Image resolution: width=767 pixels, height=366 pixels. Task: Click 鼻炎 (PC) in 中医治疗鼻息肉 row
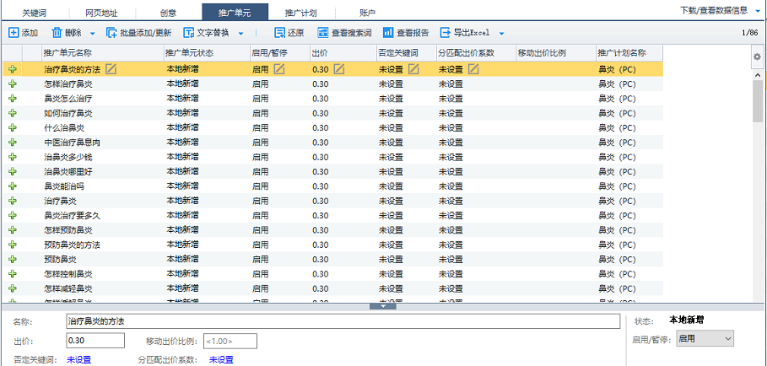tap(617, 143)
